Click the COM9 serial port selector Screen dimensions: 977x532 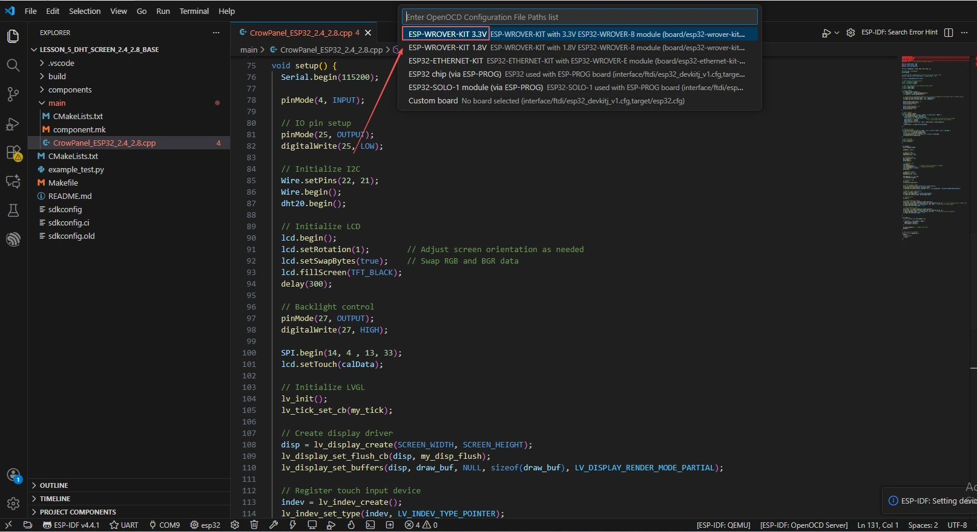click(x=165, y=525)
